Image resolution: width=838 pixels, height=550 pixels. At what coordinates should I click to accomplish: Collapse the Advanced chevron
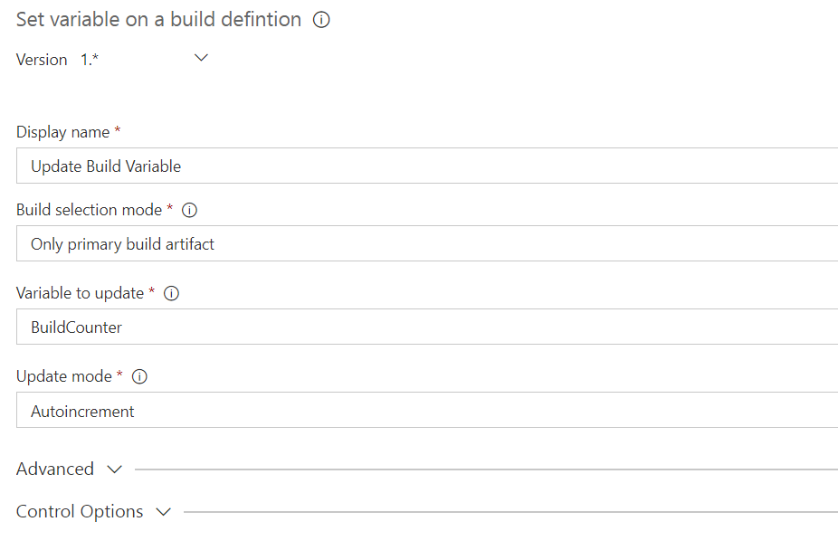tap(114, 469)
